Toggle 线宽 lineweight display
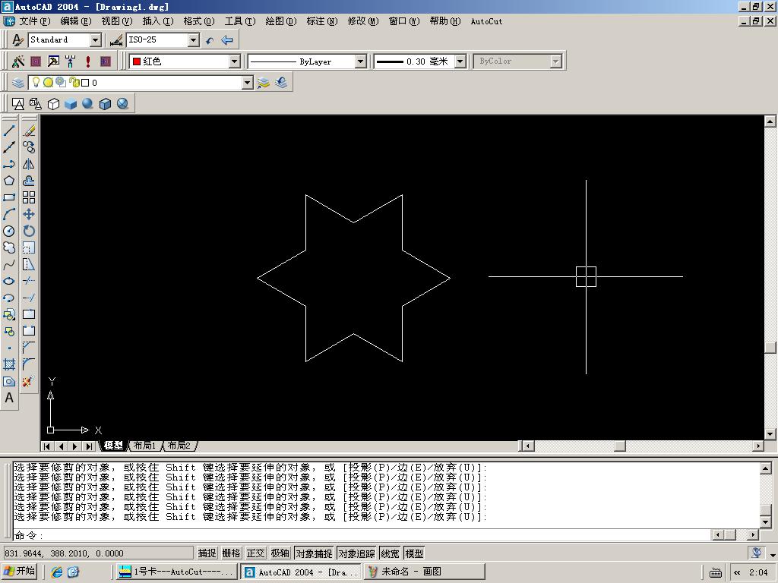Viewport: 778px width, 583px height. click(x=390, y=553)
